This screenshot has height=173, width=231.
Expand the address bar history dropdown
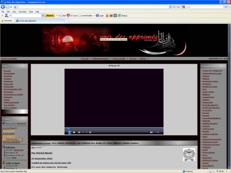(x=170, y=7)
